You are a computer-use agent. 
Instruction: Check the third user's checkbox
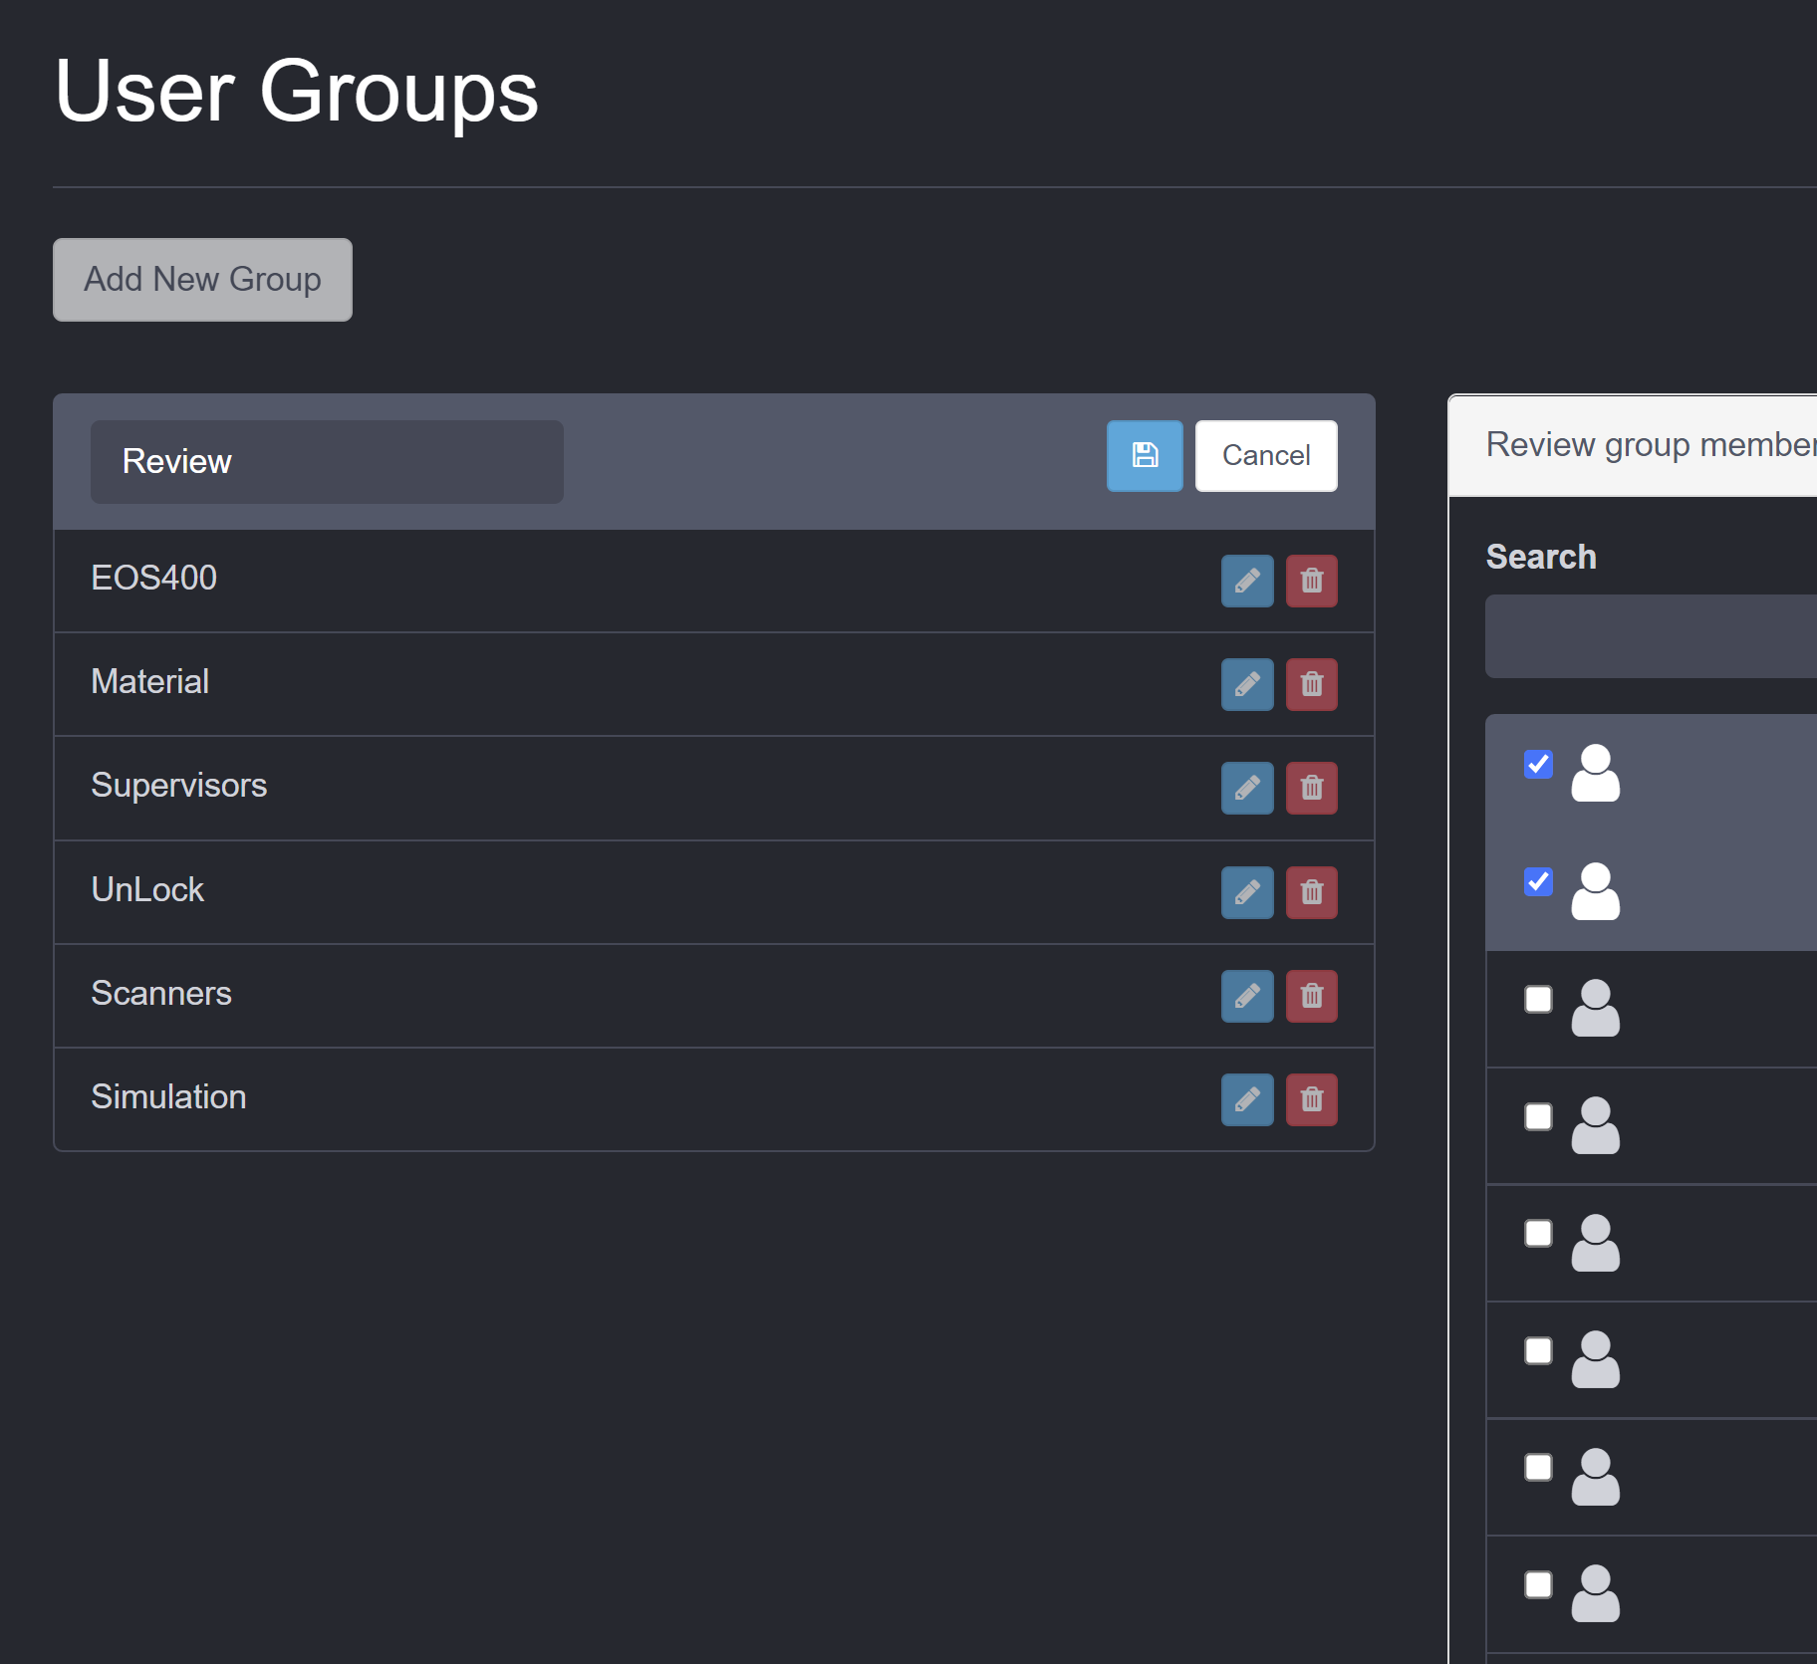[1538, 999]
